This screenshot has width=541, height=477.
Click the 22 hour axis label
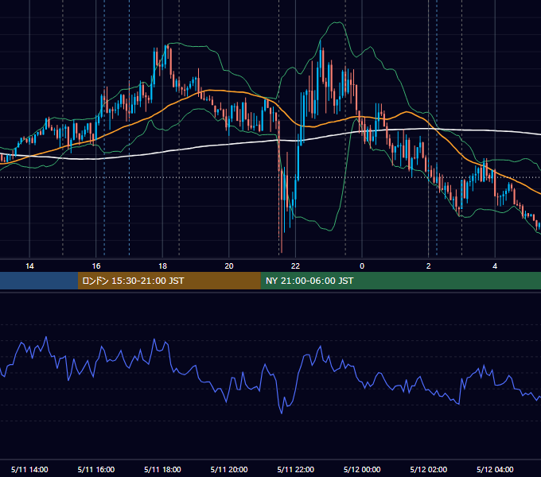(295, 266)
